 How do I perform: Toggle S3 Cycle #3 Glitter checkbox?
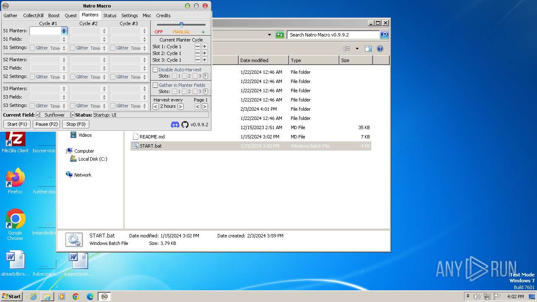point(113,106)
